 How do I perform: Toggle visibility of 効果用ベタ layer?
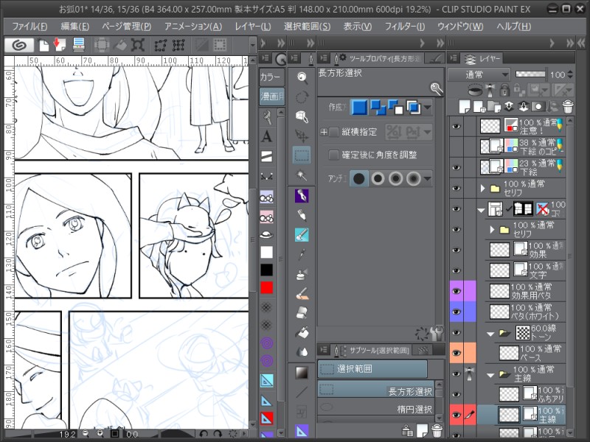tap(457, 291)
